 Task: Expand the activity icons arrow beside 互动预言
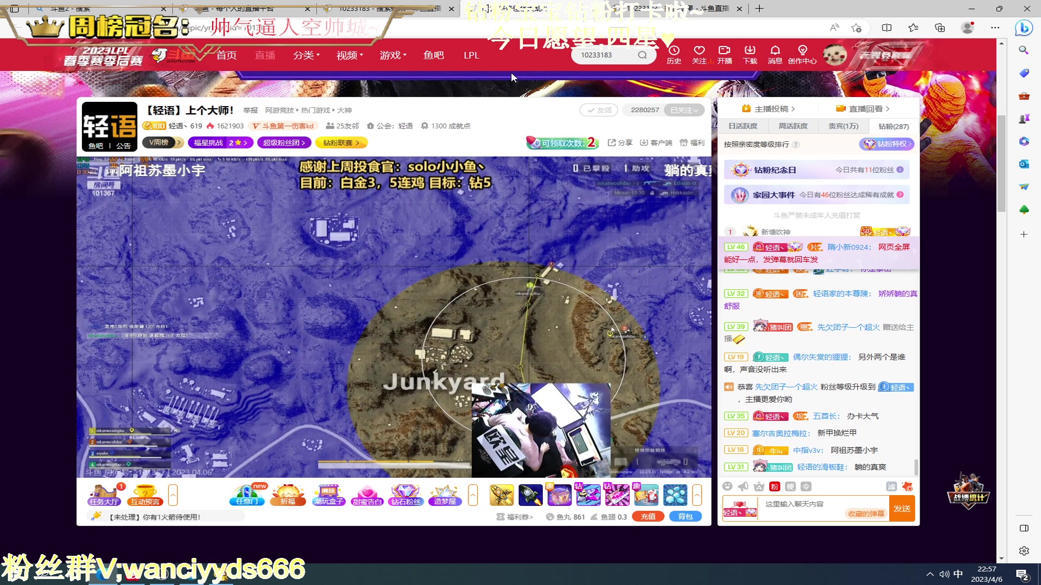(173, 495)
